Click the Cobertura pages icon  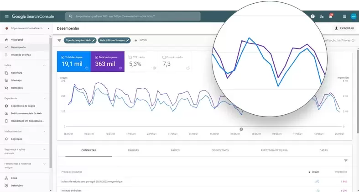(6, 73)
